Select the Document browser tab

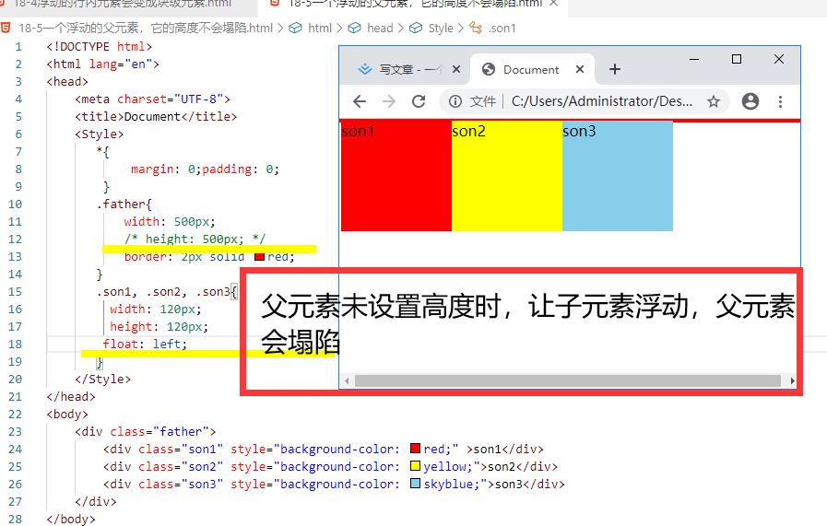[532, 69]
